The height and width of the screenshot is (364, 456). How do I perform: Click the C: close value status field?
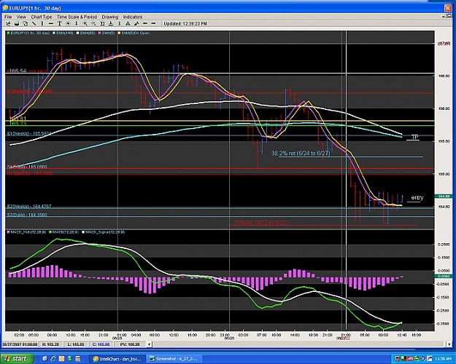pyautogui.click(x=101, y=344)
